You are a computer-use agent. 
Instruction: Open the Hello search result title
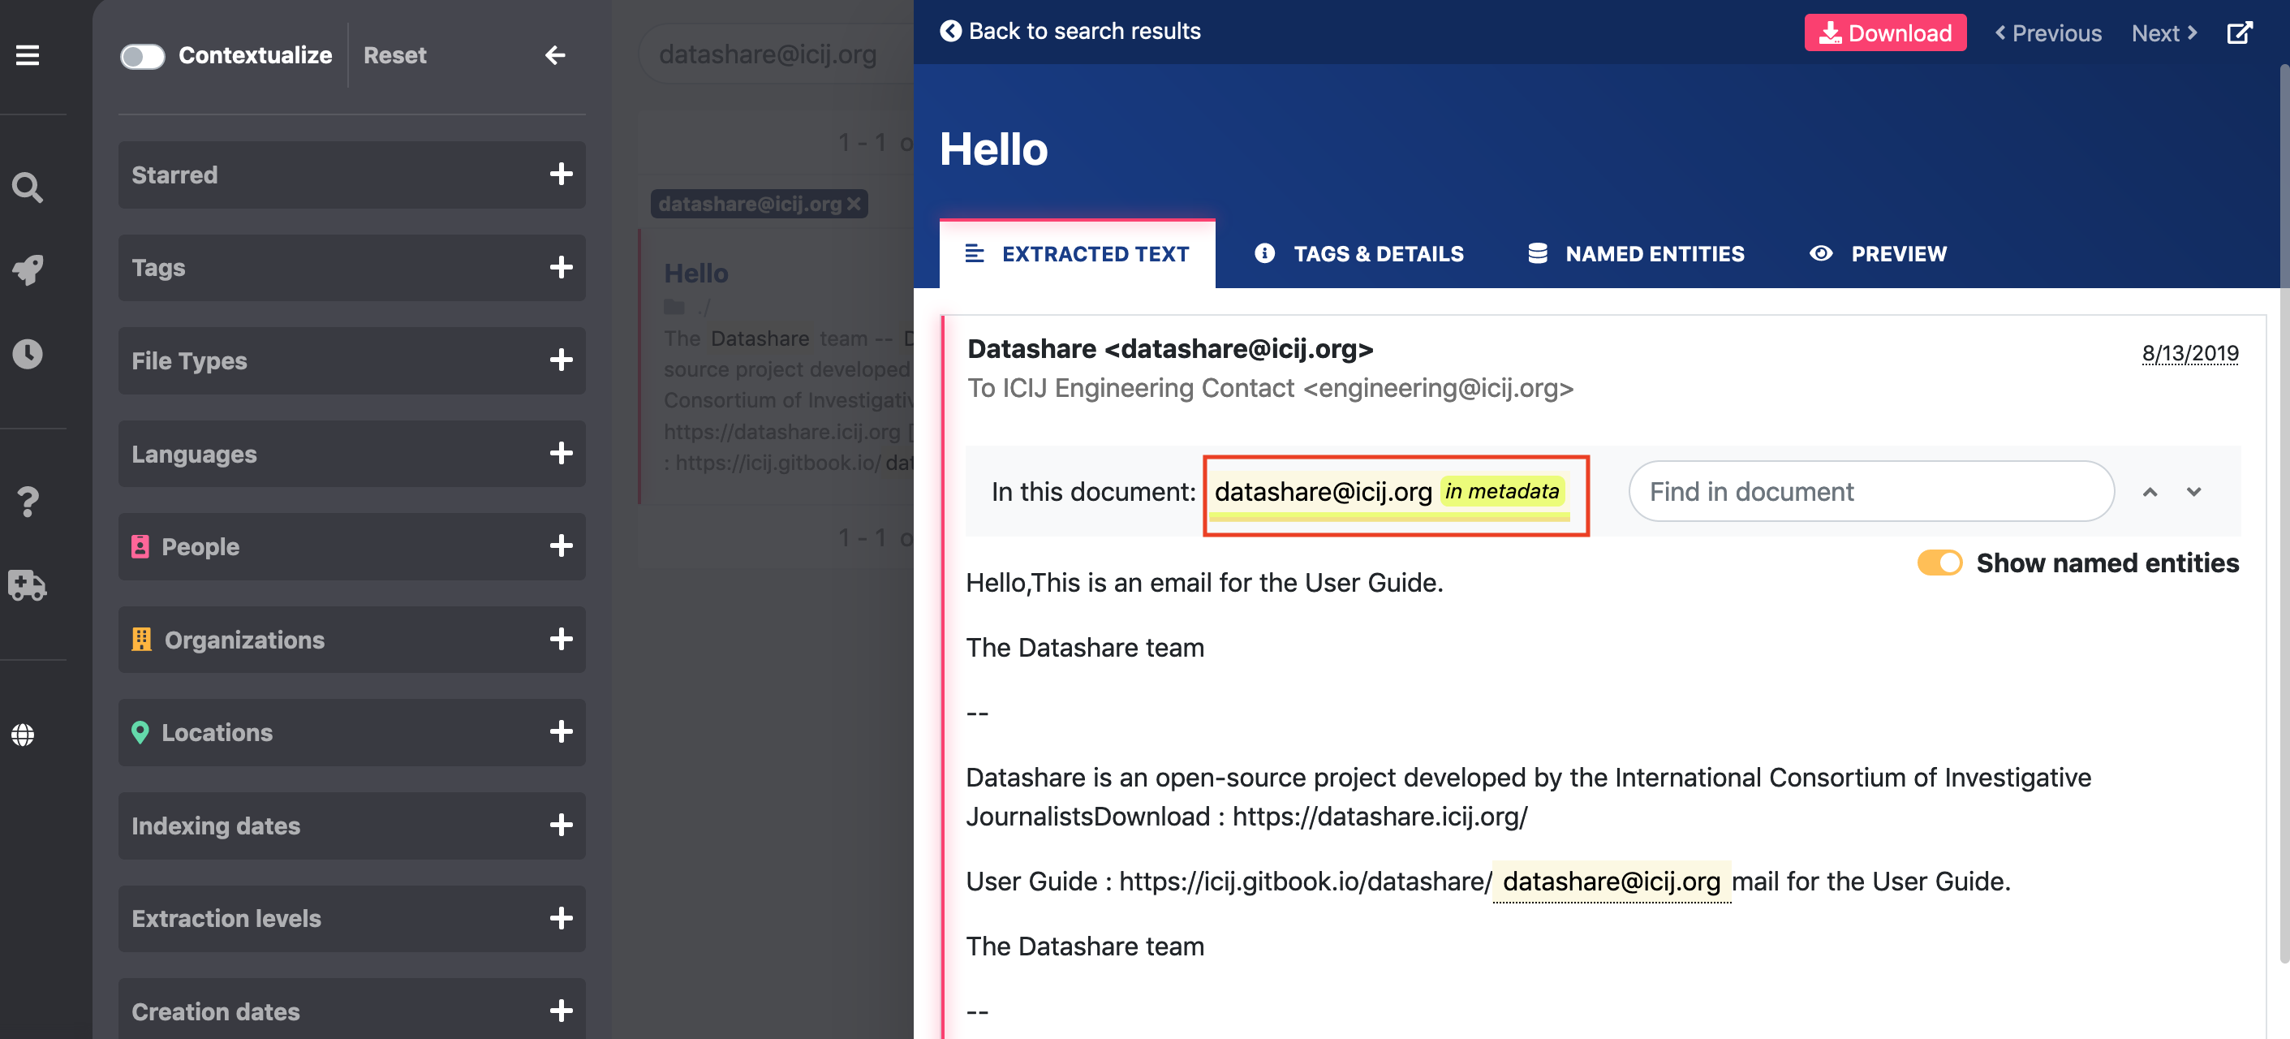point(696,273)
